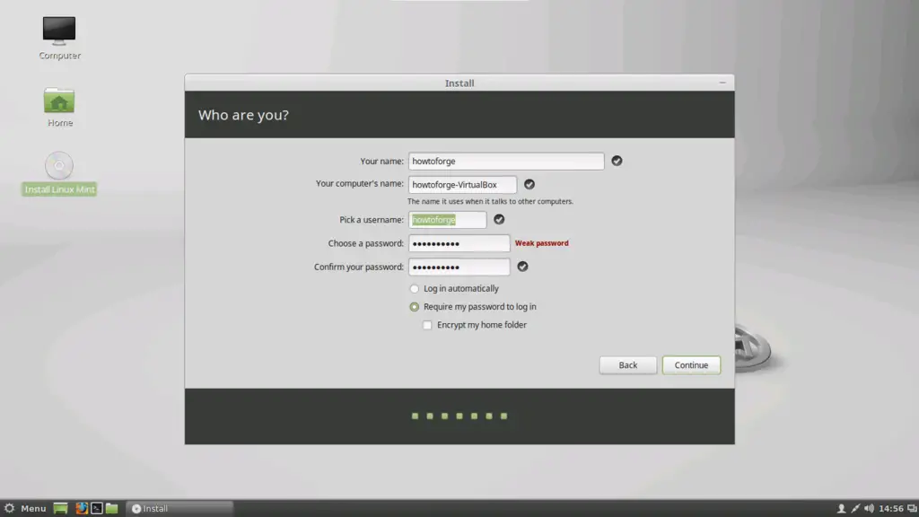Open the 14:56 clock applet
Image resolution: width=919 pixels, height=517 pixels.
click(891, 508)
